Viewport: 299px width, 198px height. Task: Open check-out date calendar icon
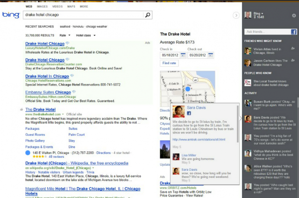(x=211, y=55)
